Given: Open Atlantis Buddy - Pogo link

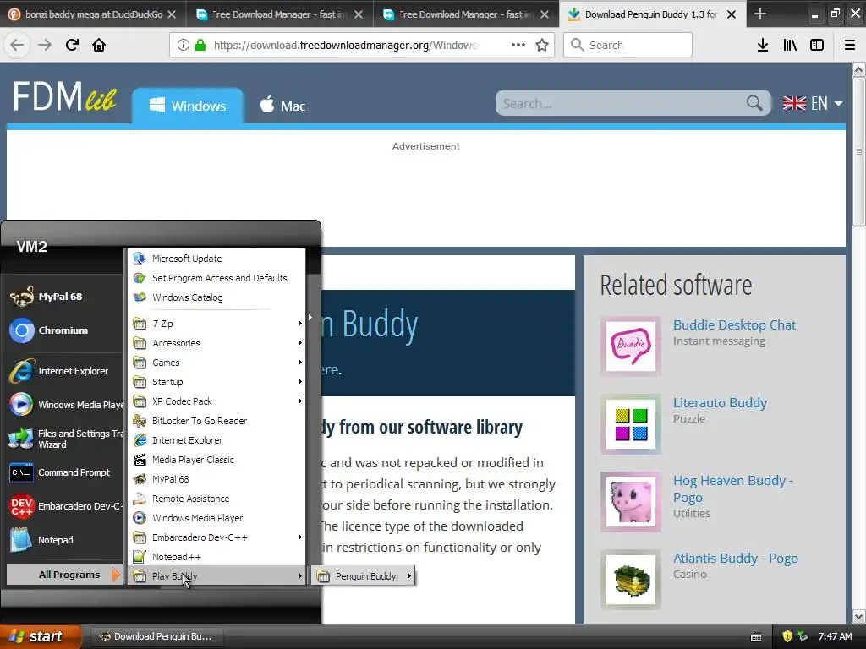Looking at the screenshot, I should coord(735,559).
